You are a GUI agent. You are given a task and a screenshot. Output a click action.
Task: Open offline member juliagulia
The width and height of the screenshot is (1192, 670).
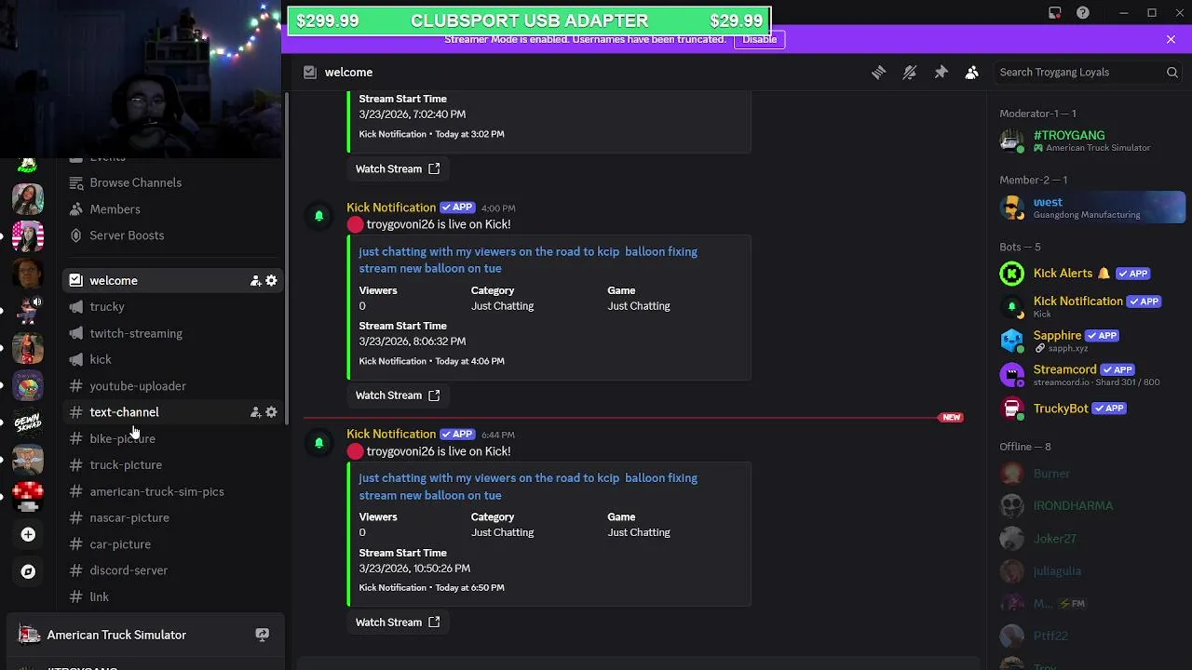[1088, 570]
